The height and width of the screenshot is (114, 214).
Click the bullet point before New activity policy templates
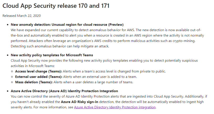pyautogui.click(x=7, y=55)
